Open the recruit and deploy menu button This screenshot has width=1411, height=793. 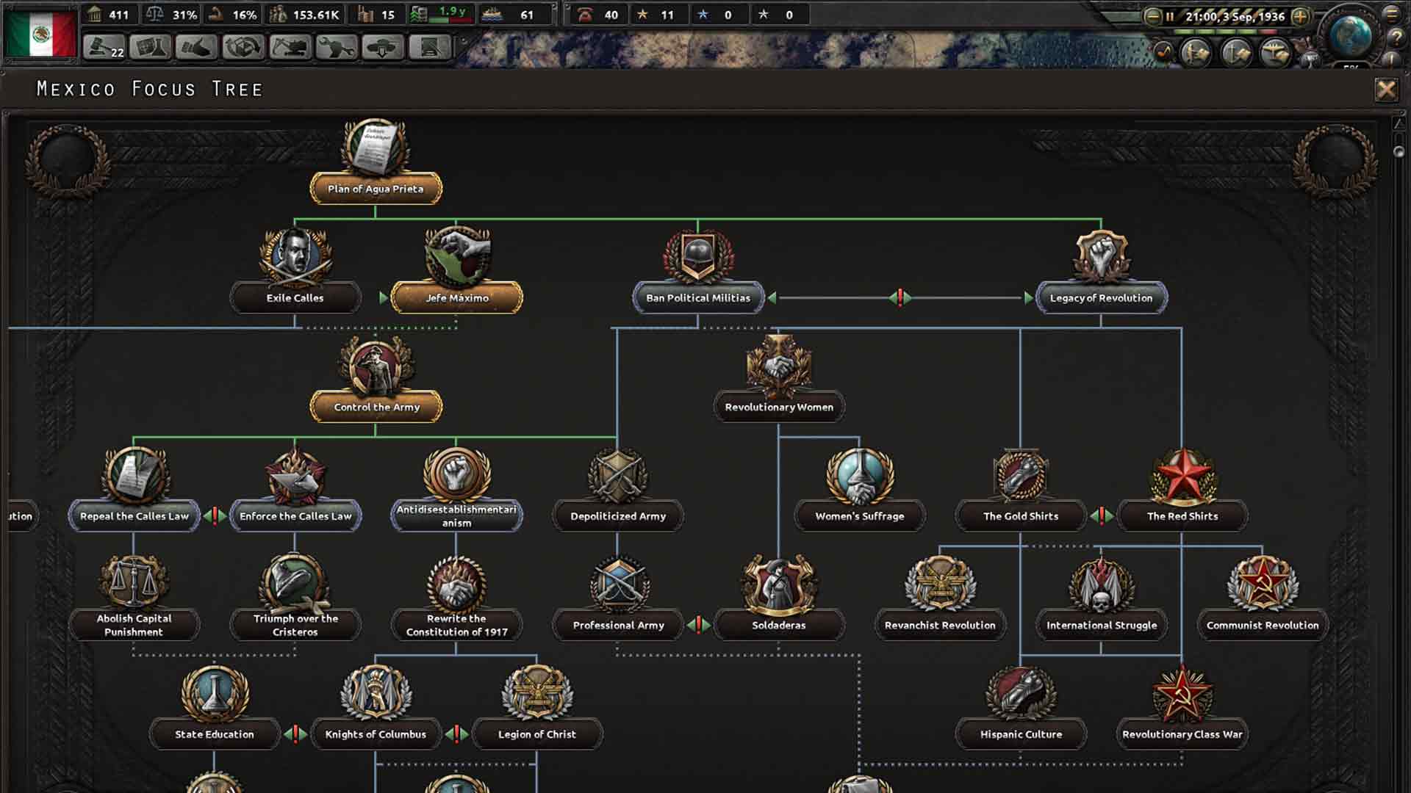[x=383, y=47]
